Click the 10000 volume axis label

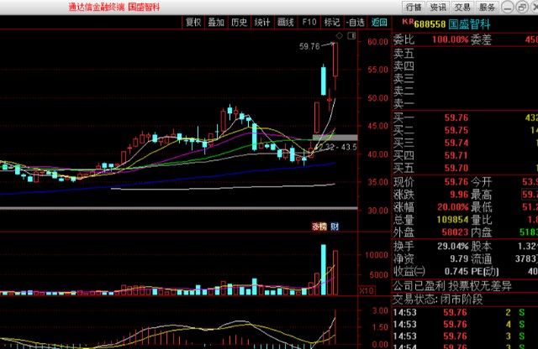(x=377, y=255)
